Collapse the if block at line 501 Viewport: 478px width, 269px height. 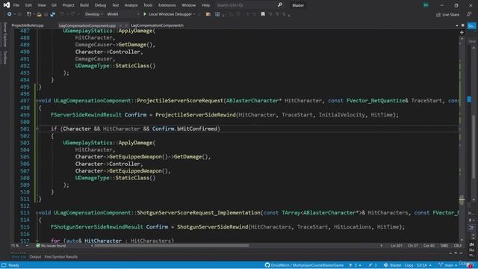click(x=37, y=129)
